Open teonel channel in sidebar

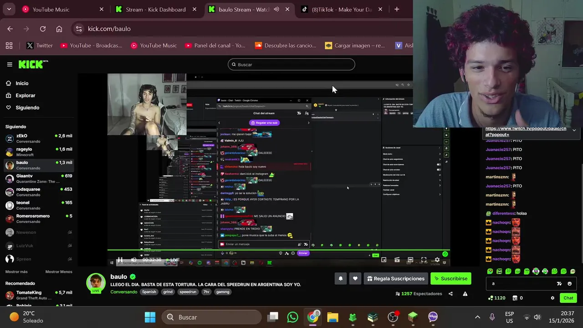tap(39, 205)
